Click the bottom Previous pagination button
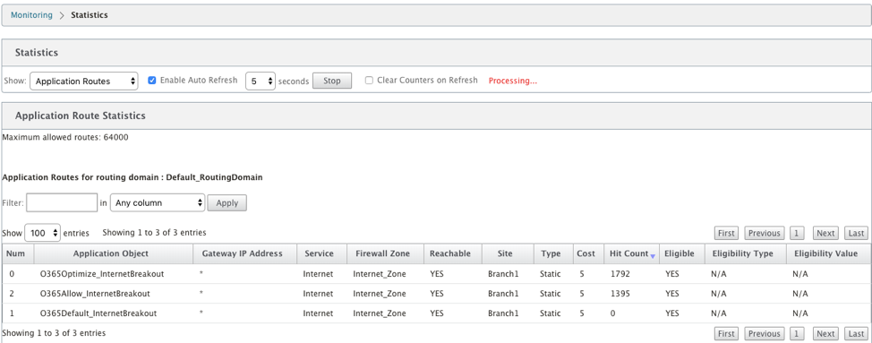872x343 pixels. point(764,333)
